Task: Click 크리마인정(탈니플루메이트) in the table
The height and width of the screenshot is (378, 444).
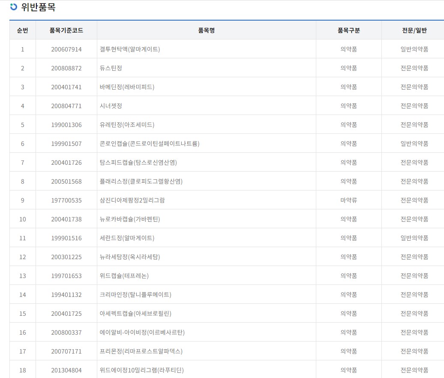Action: coord(135,295)
